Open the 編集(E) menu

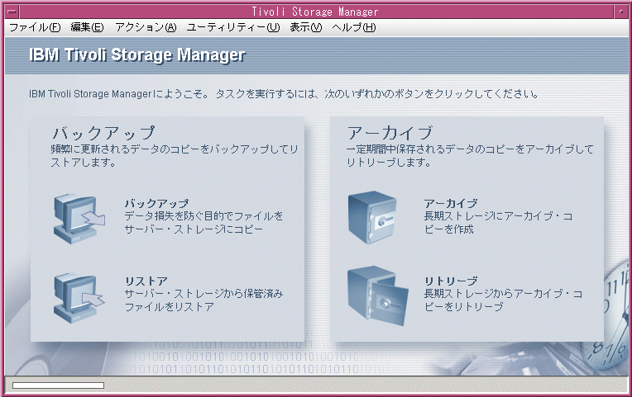coord(87,27)
